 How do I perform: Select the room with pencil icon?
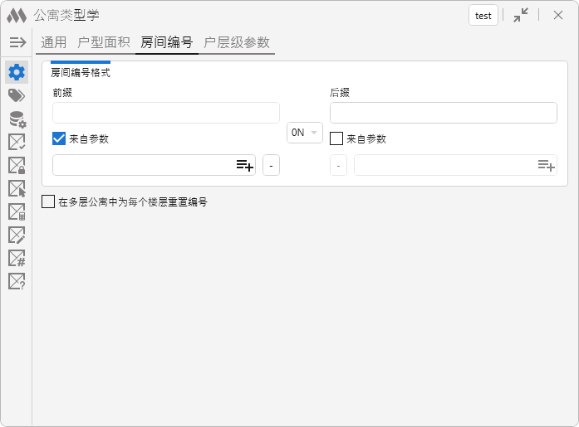point(17,235)
